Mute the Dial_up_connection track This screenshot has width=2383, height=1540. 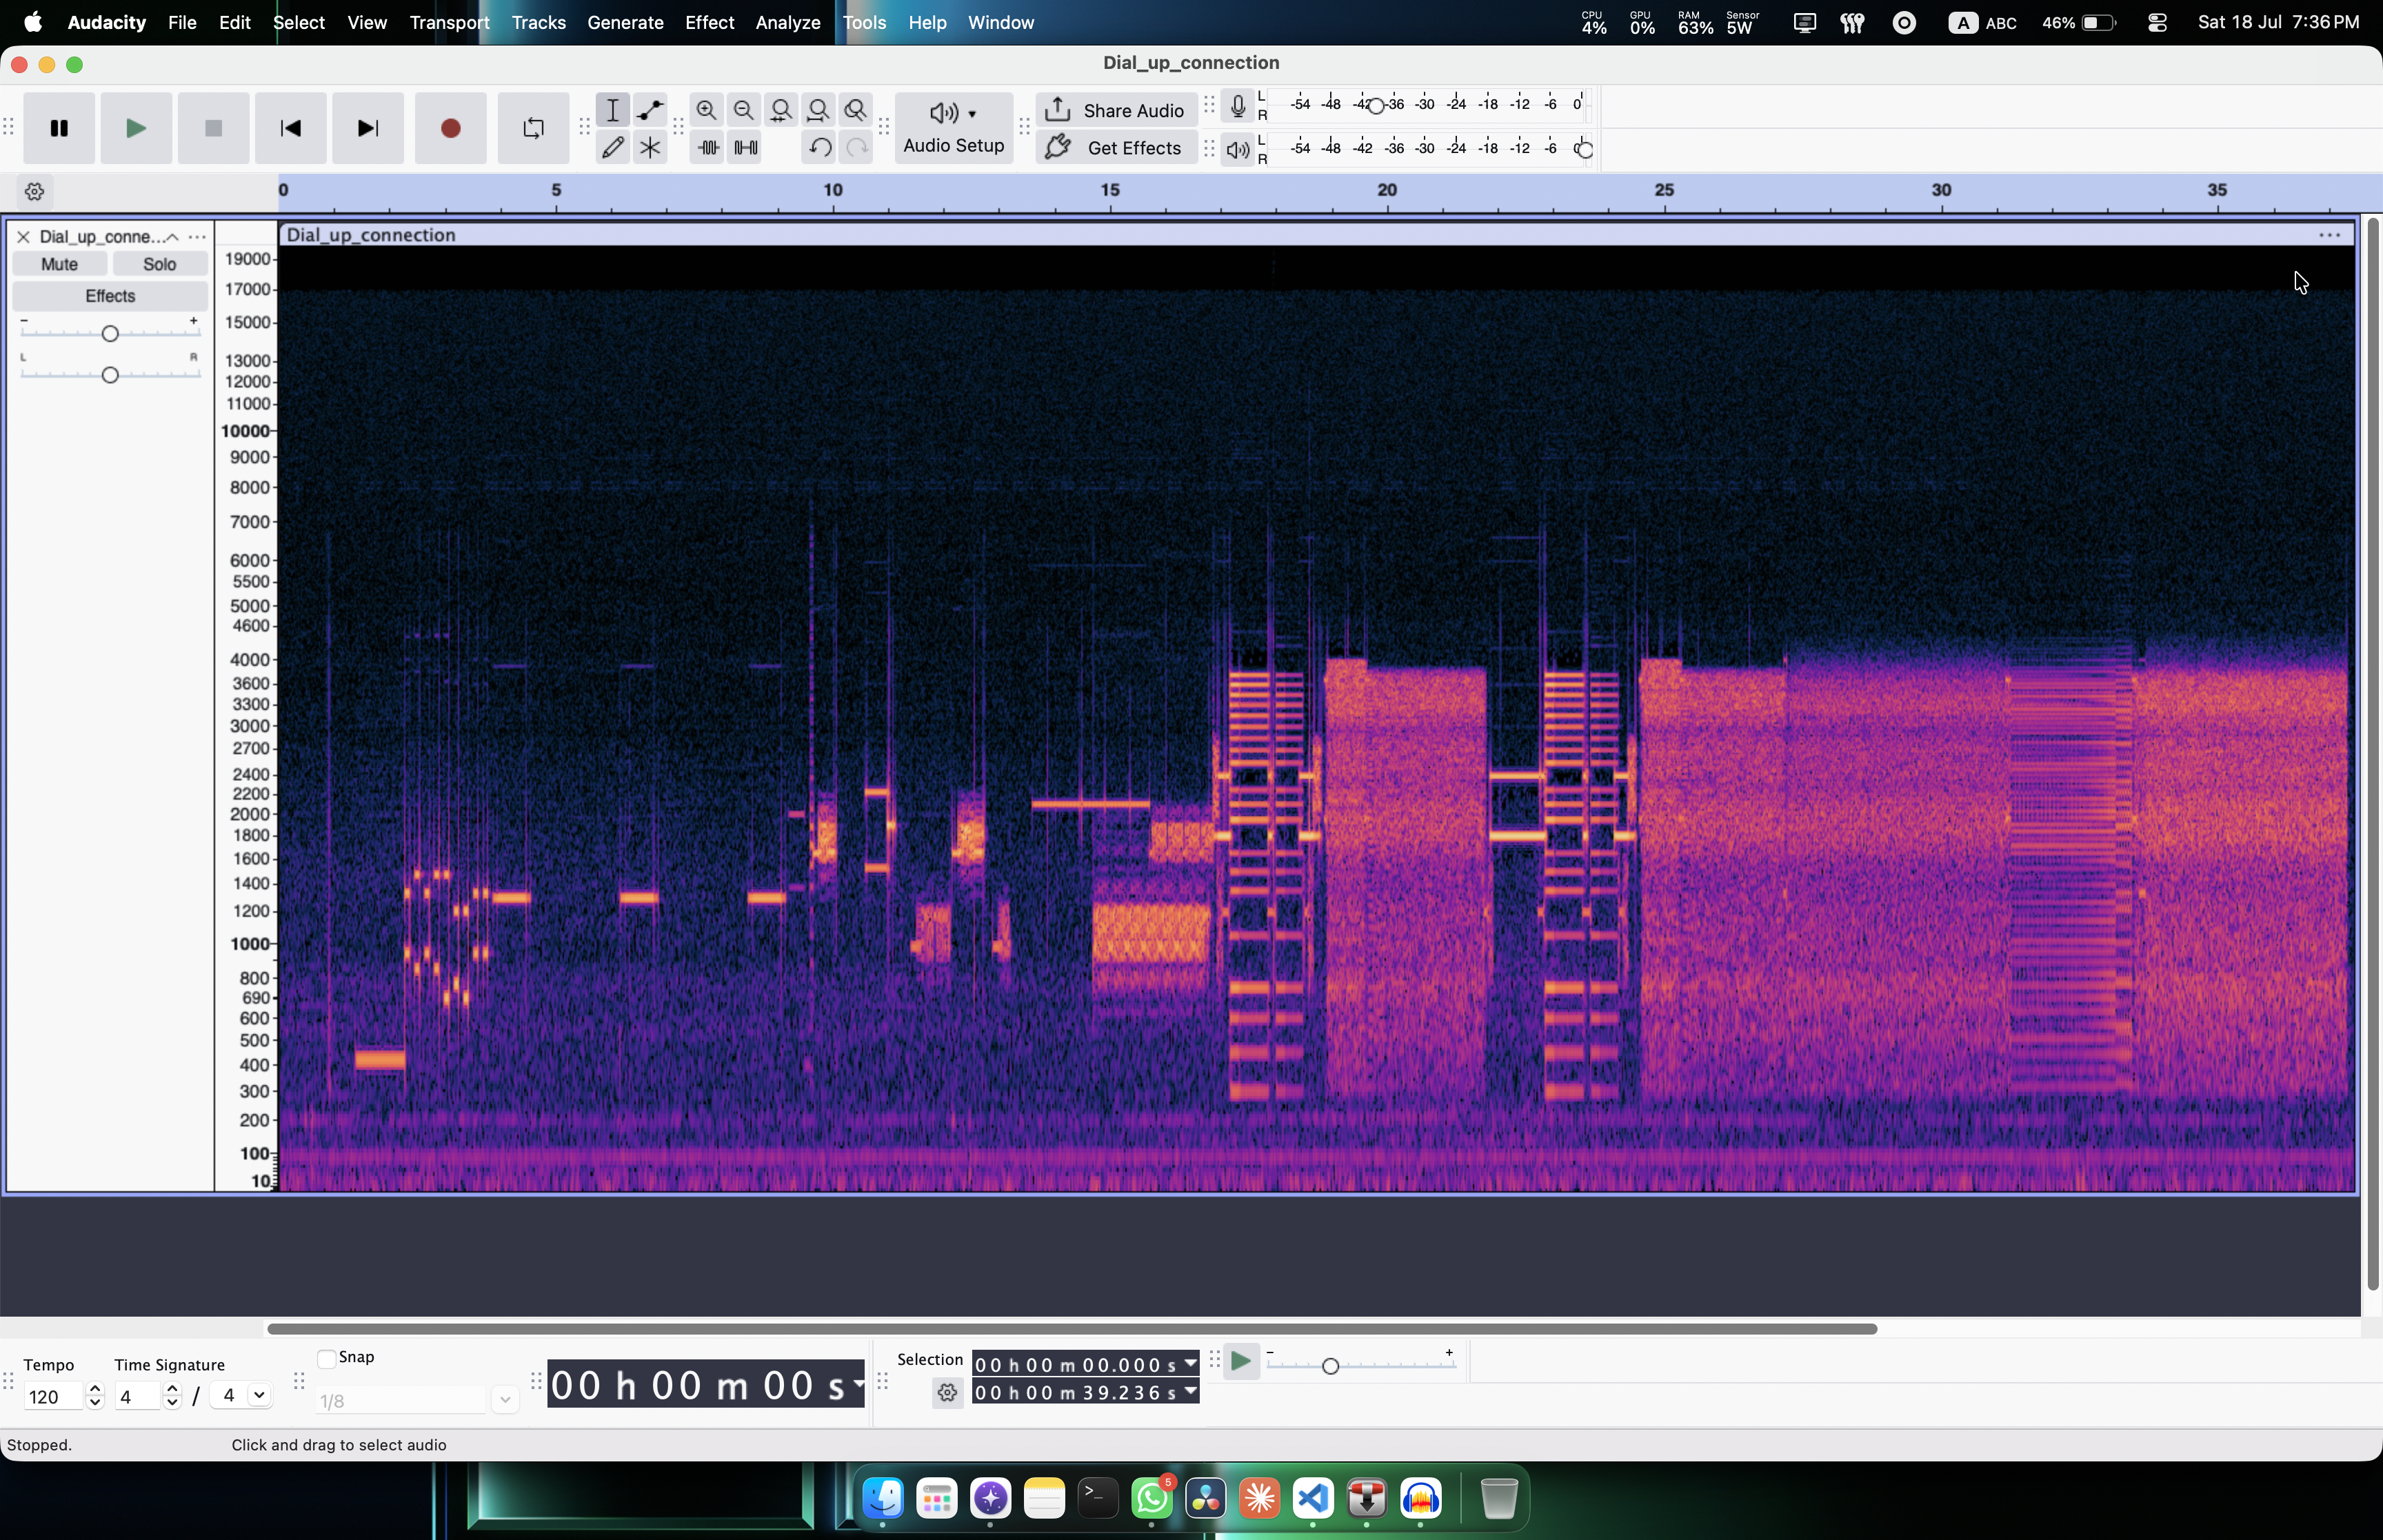(59, 264)
